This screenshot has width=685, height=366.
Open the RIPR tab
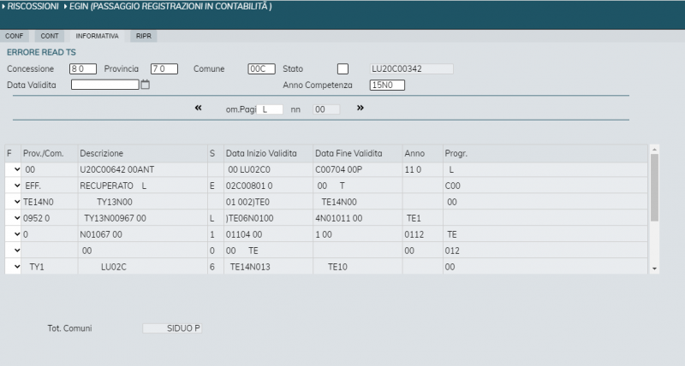[x=143, y=36]
